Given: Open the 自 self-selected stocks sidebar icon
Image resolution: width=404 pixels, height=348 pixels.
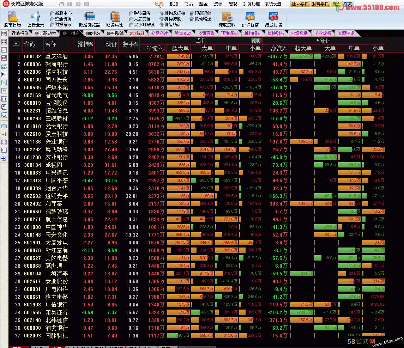Looking at the screenshot, I should tap(4, 91).
